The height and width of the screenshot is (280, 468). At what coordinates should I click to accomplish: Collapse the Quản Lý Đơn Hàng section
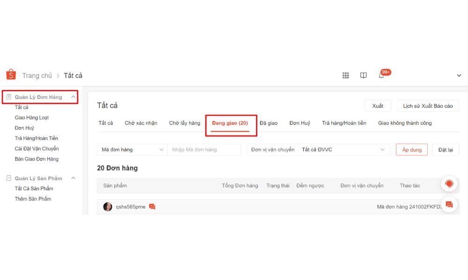(x=73, y=97)
